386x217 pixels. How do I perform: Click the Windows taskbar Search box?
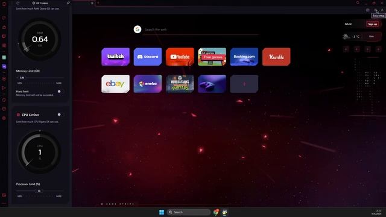(189, 212)
